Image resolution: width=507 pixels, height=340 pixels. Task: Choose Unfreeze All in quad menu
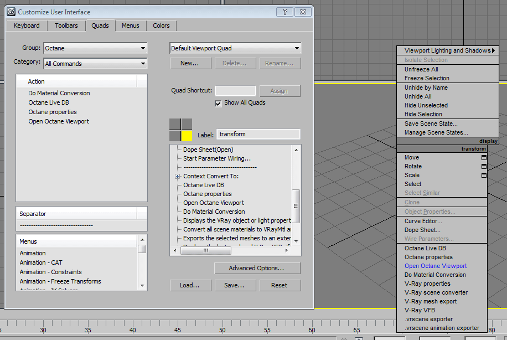click(x=421, y=69)
